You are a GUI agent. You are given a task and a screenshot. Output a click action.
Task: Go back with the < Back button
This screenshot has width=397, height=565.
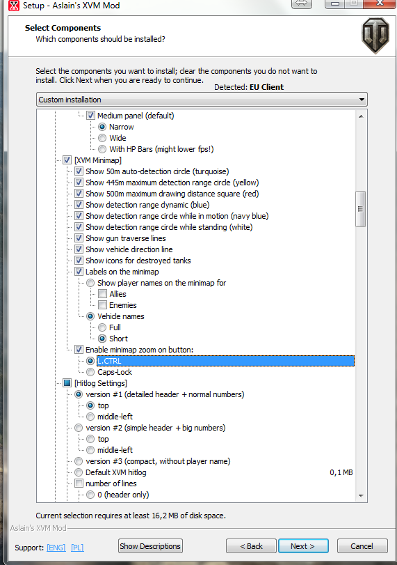pyautogui.click(x=252, y=546)
